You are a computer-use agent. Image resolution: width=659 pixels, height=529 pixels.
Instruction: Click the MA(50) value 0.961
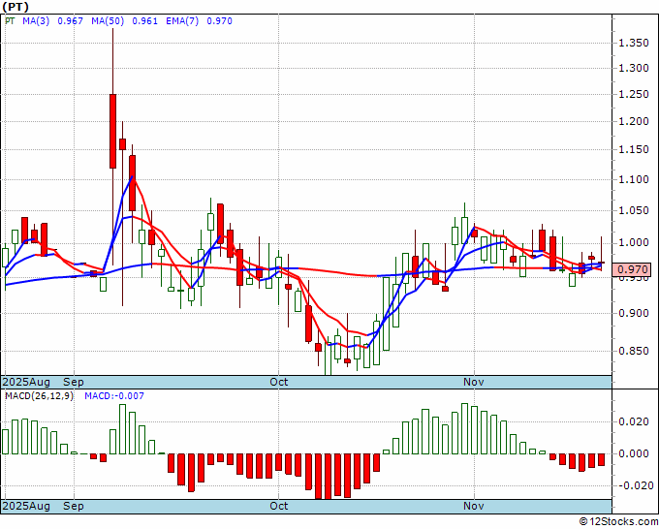(145, 21)
